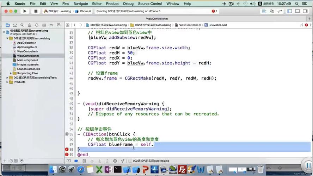313x176 pixels.
Task: Open Debug View Hierarchy button
Action: click(x=115, y=161)
